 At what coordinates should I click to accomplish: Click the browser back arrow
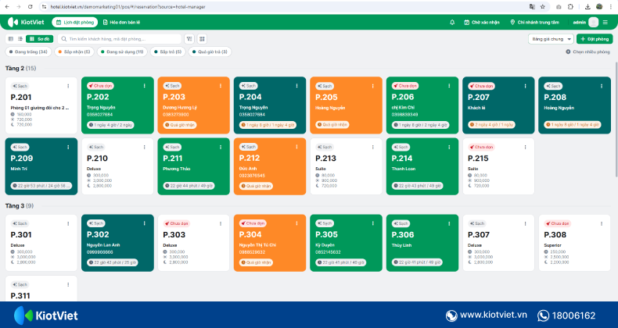[8, 7]
